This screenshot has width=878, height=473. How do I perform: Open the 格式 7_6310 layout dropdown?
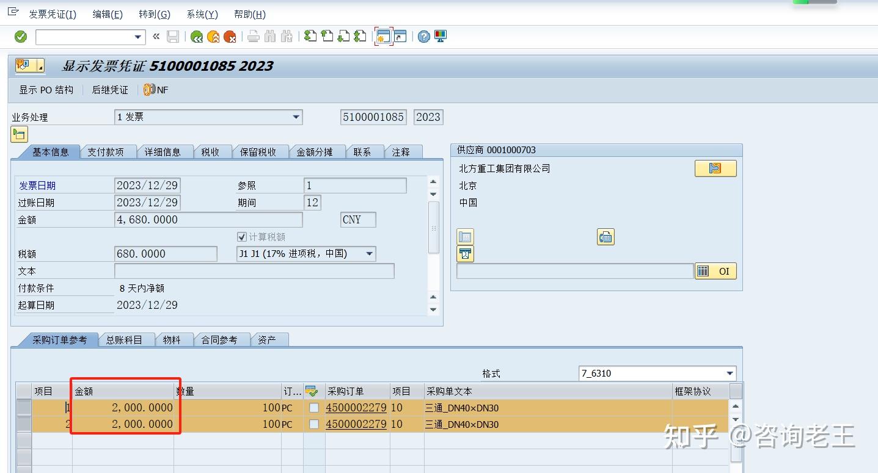click(730, 374)
